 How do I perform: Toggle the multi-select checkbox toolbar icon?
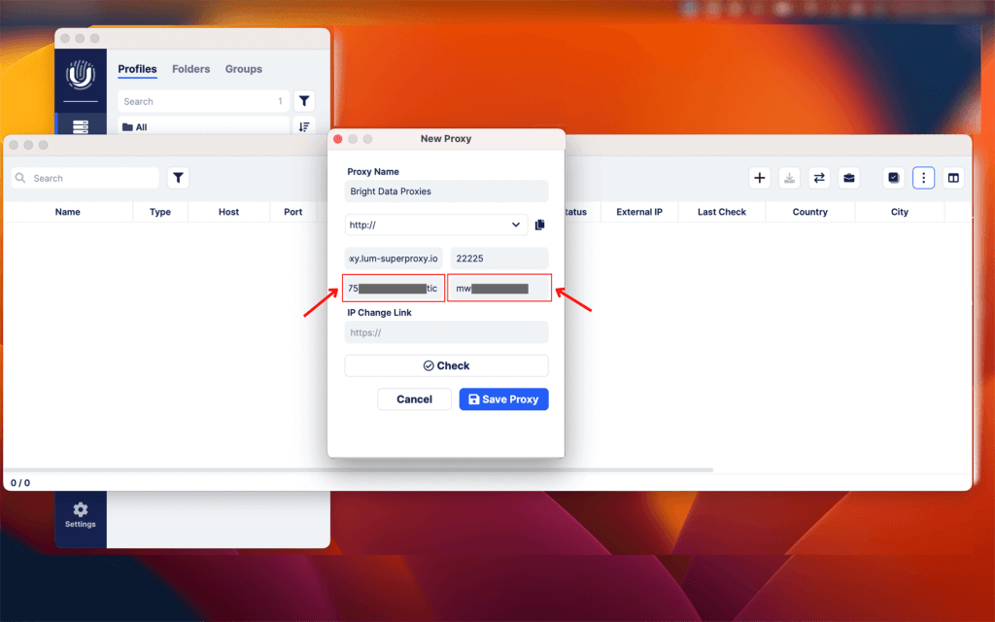894,178
